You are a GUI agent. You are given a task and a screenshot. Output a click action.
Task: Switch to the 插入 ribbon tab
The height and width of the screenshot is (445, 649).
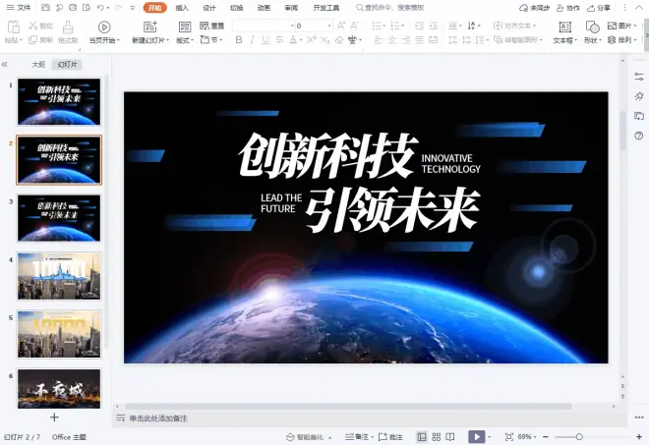[182, 8]
